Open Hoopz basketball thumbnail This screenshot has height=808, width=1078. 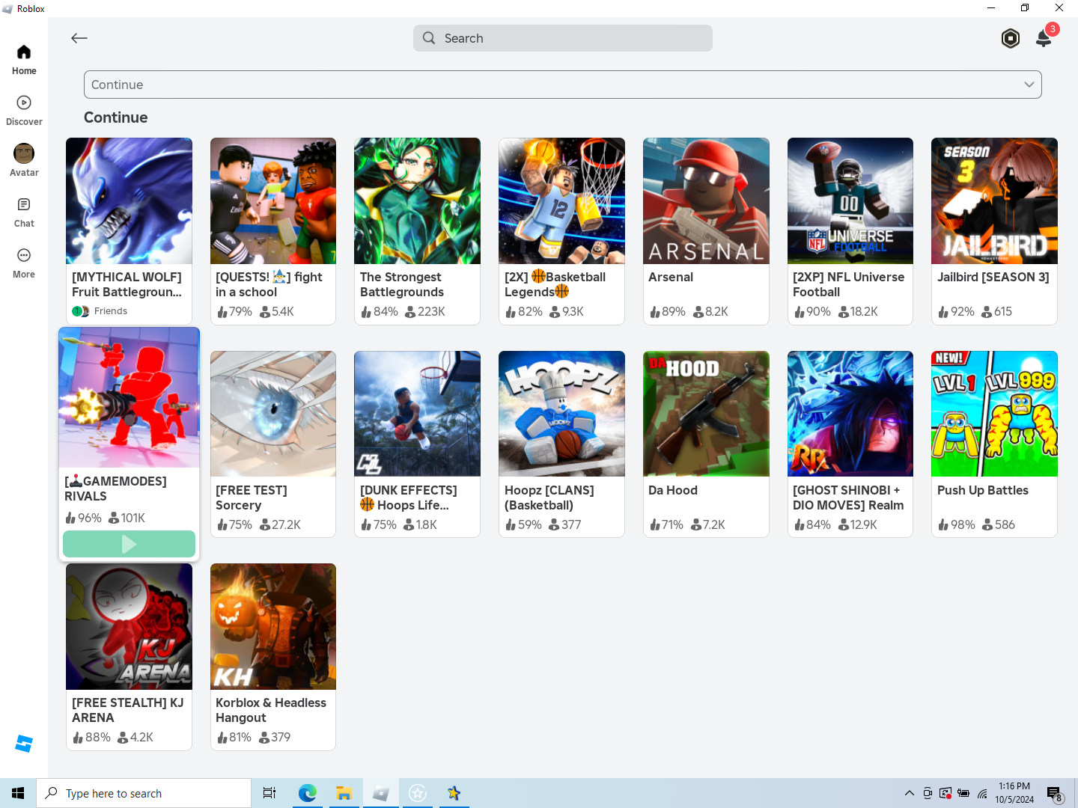tap(561, 414)
